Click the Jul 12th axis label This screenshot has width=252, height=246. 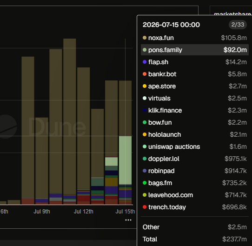(x=83, y=212)
